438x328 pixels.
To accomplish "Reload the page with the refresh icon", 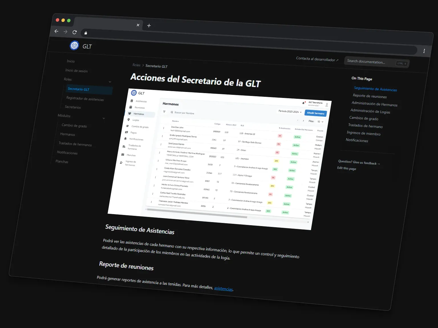I will (75, 32).
